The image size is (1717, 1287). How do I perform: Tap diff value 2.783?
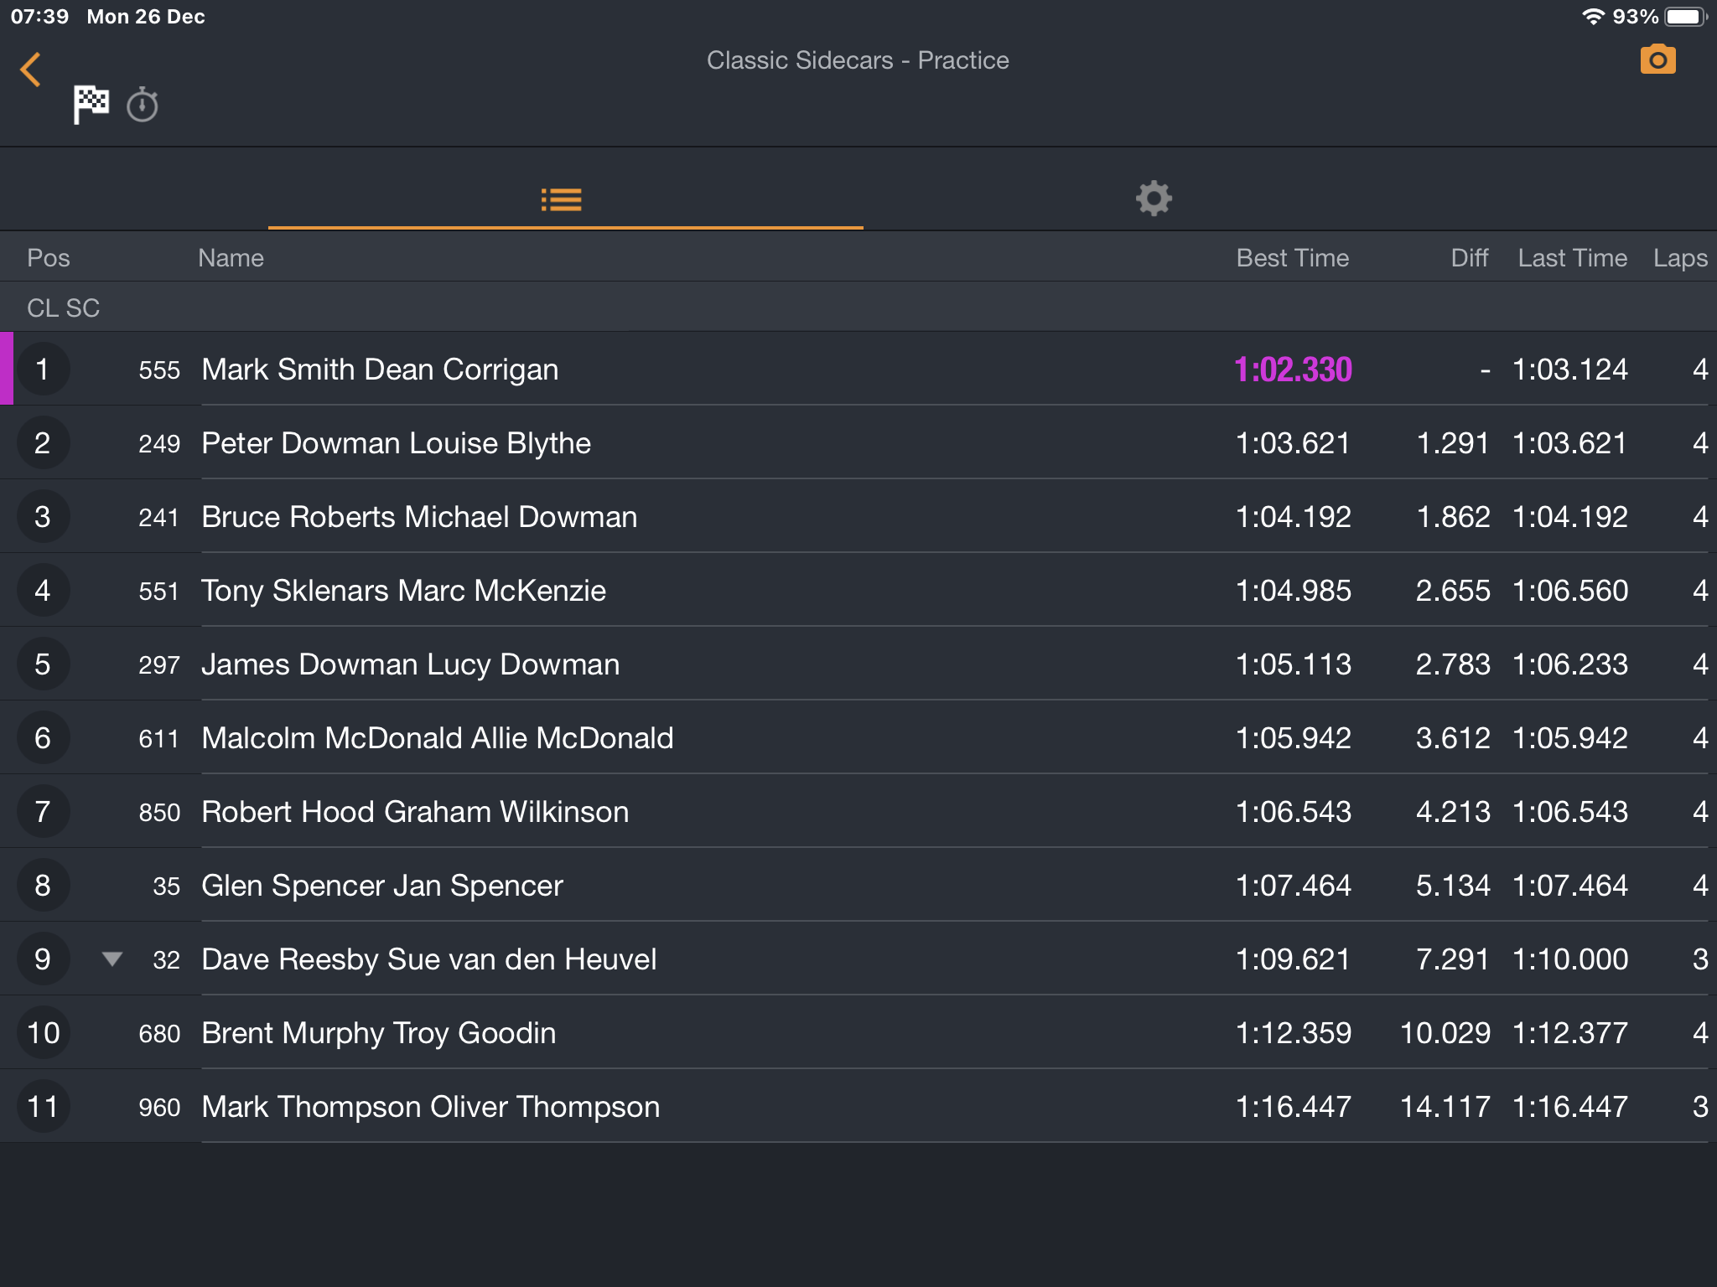tap(1453, 664)
